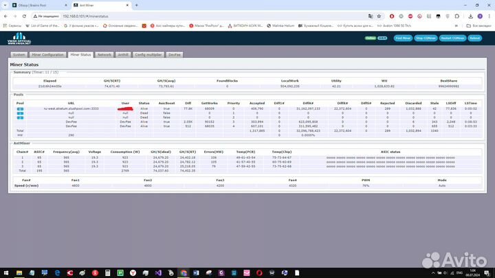Open the Malinka Helium bookmark
495x278 pixels.
(x=280, y=26)
